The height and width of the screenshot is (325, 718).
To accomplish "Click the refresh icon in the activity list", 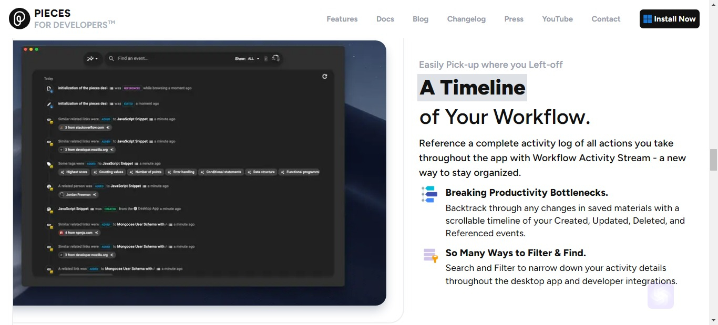I will point(325,77).
